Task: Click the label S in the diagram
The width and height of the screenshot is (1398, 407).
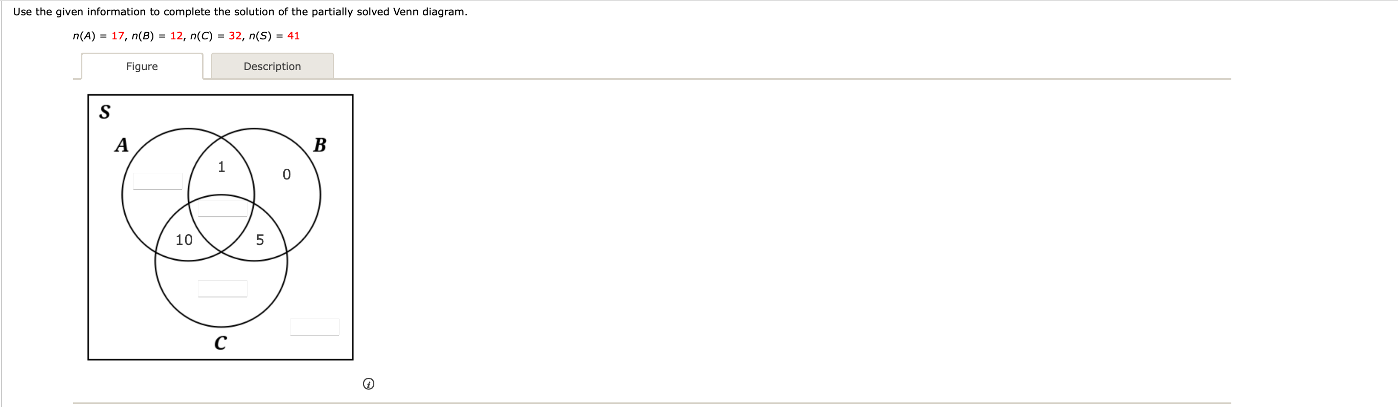Action: pos(104,112)
